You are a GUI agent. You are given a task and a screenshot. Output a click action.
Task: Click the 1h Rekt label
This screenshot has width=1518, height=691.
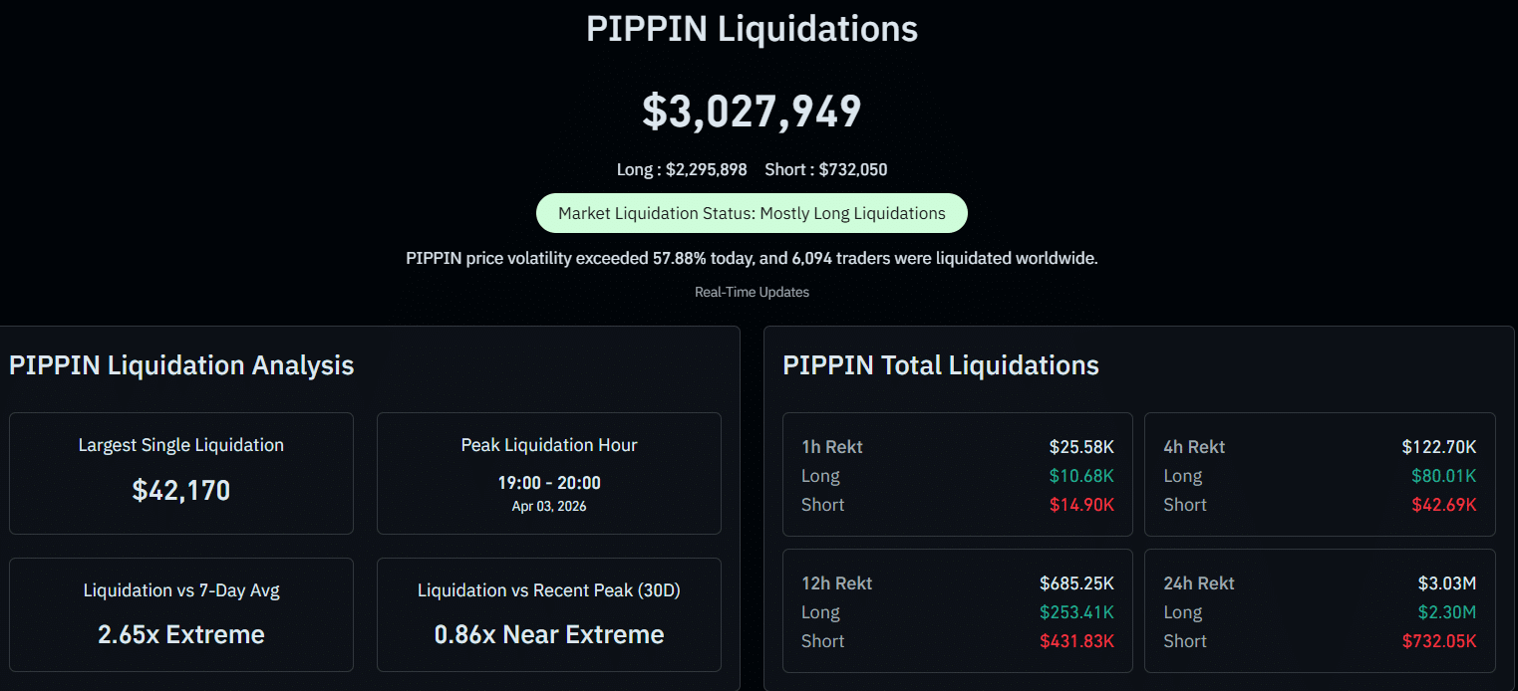tap(832, 447)
